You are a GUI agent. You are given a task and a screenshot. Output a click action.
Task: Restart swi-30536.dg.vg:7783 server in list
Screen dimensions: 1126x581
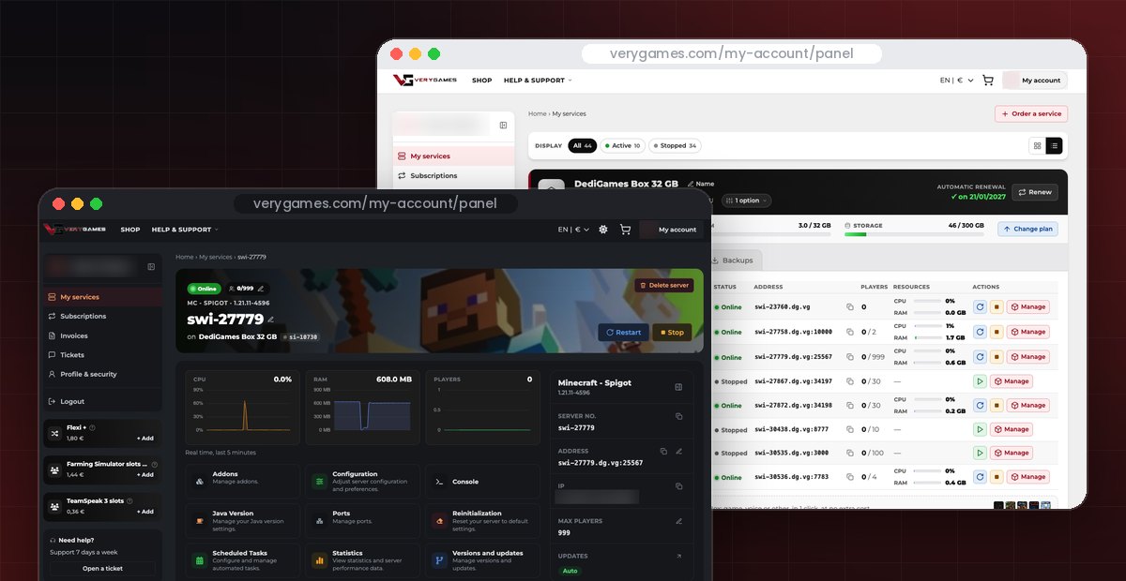click(x=980, y=477)
